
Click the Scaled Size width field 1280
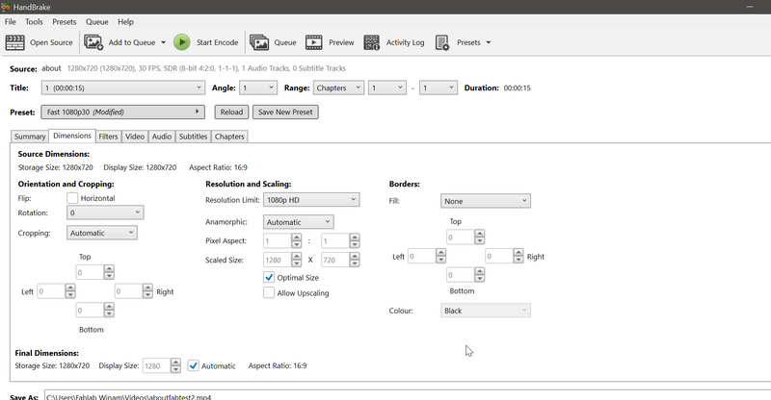[278, 260]
